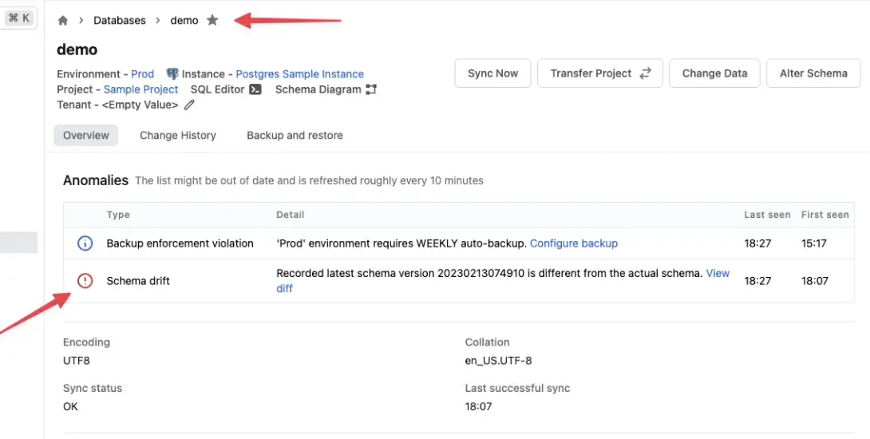870x439 pixels.
Task: Open the Configure backup link
Action: tap(574, 243)
